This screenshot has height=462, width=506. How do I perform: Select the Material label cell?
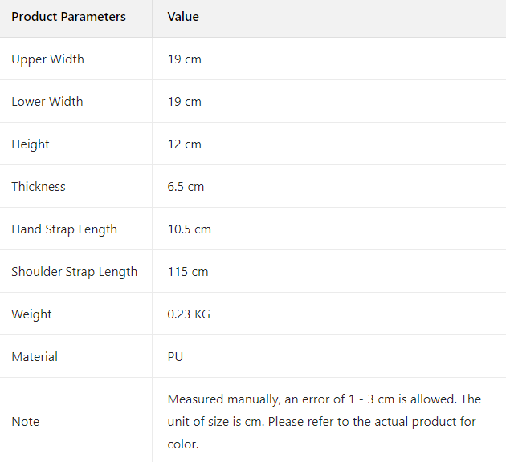[x=35, y=357]
